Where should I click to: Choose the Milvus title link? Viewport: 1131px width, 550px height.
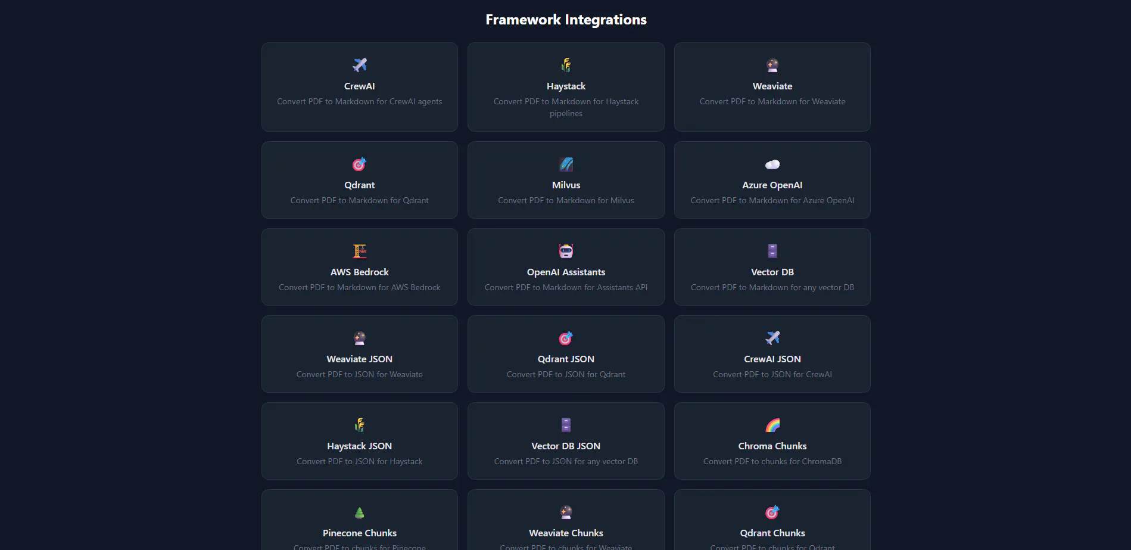coord(566,185)
